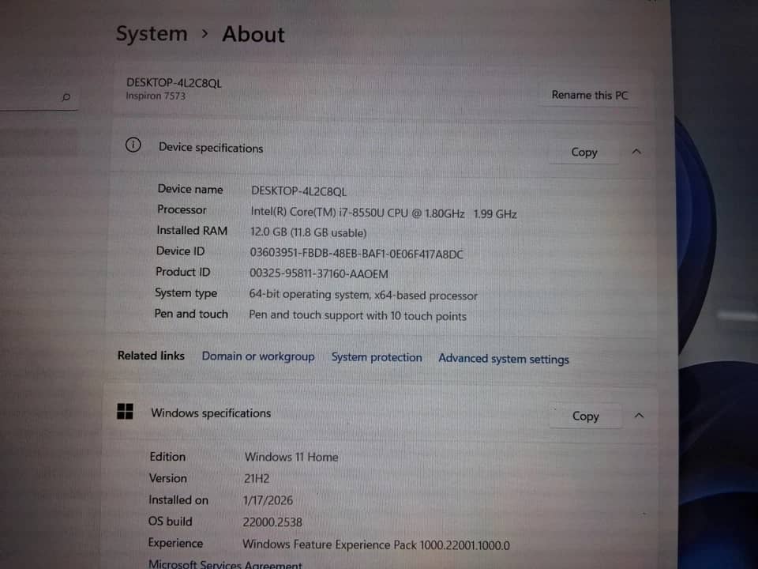Select the 21H2 version value
Viewport: 758px width, 569px height.
click(x=256, y=479)
